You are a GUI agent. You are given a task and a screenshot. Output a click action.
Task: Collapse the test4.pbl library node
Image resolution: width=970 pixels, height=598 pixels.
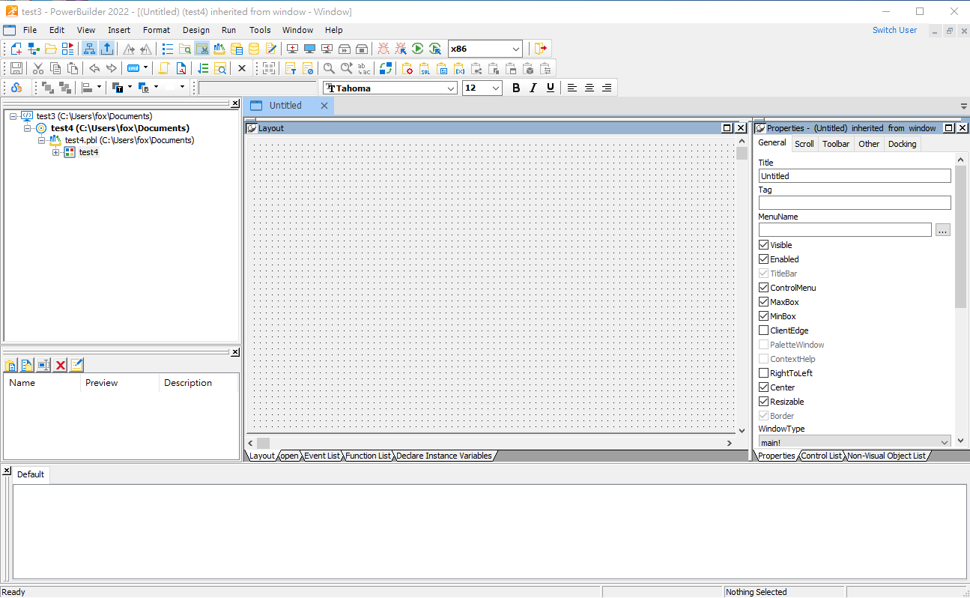[42, 140]
